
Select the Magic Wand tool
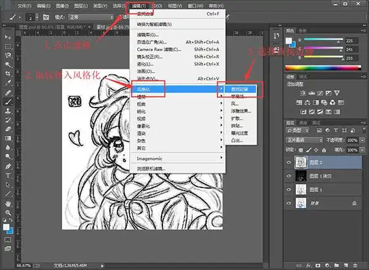8,65
